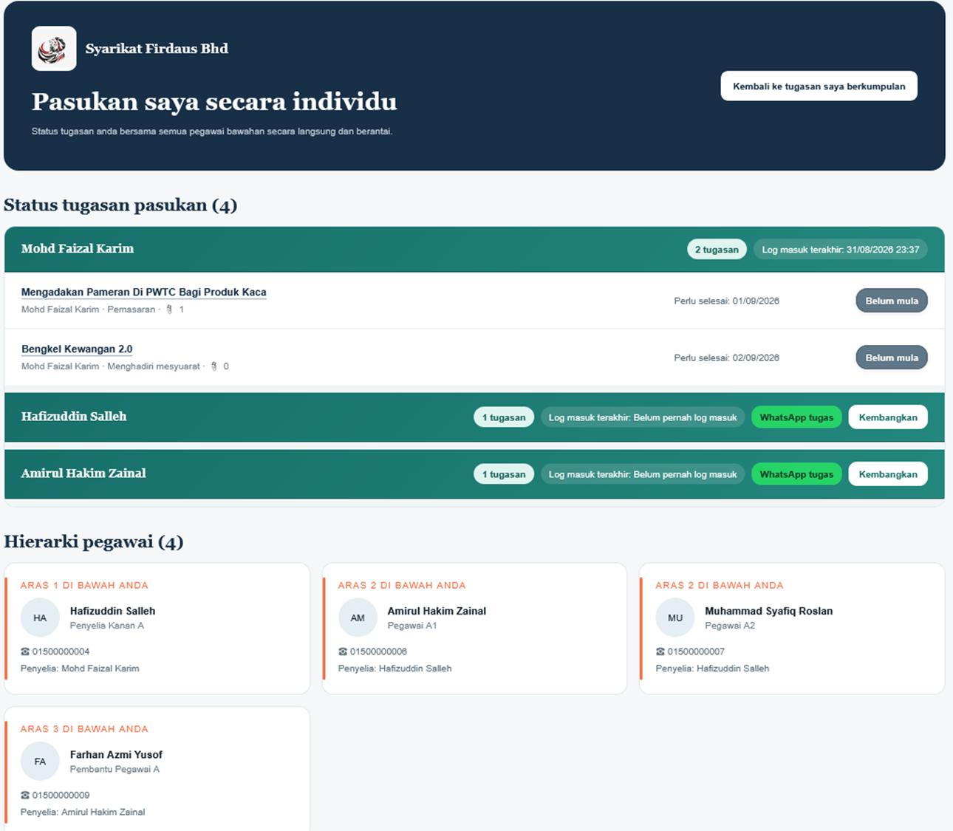The width and height of the screenshot is (953, 831).
Task: Click the HA avatar circle
Action: [x=40, y=618]
